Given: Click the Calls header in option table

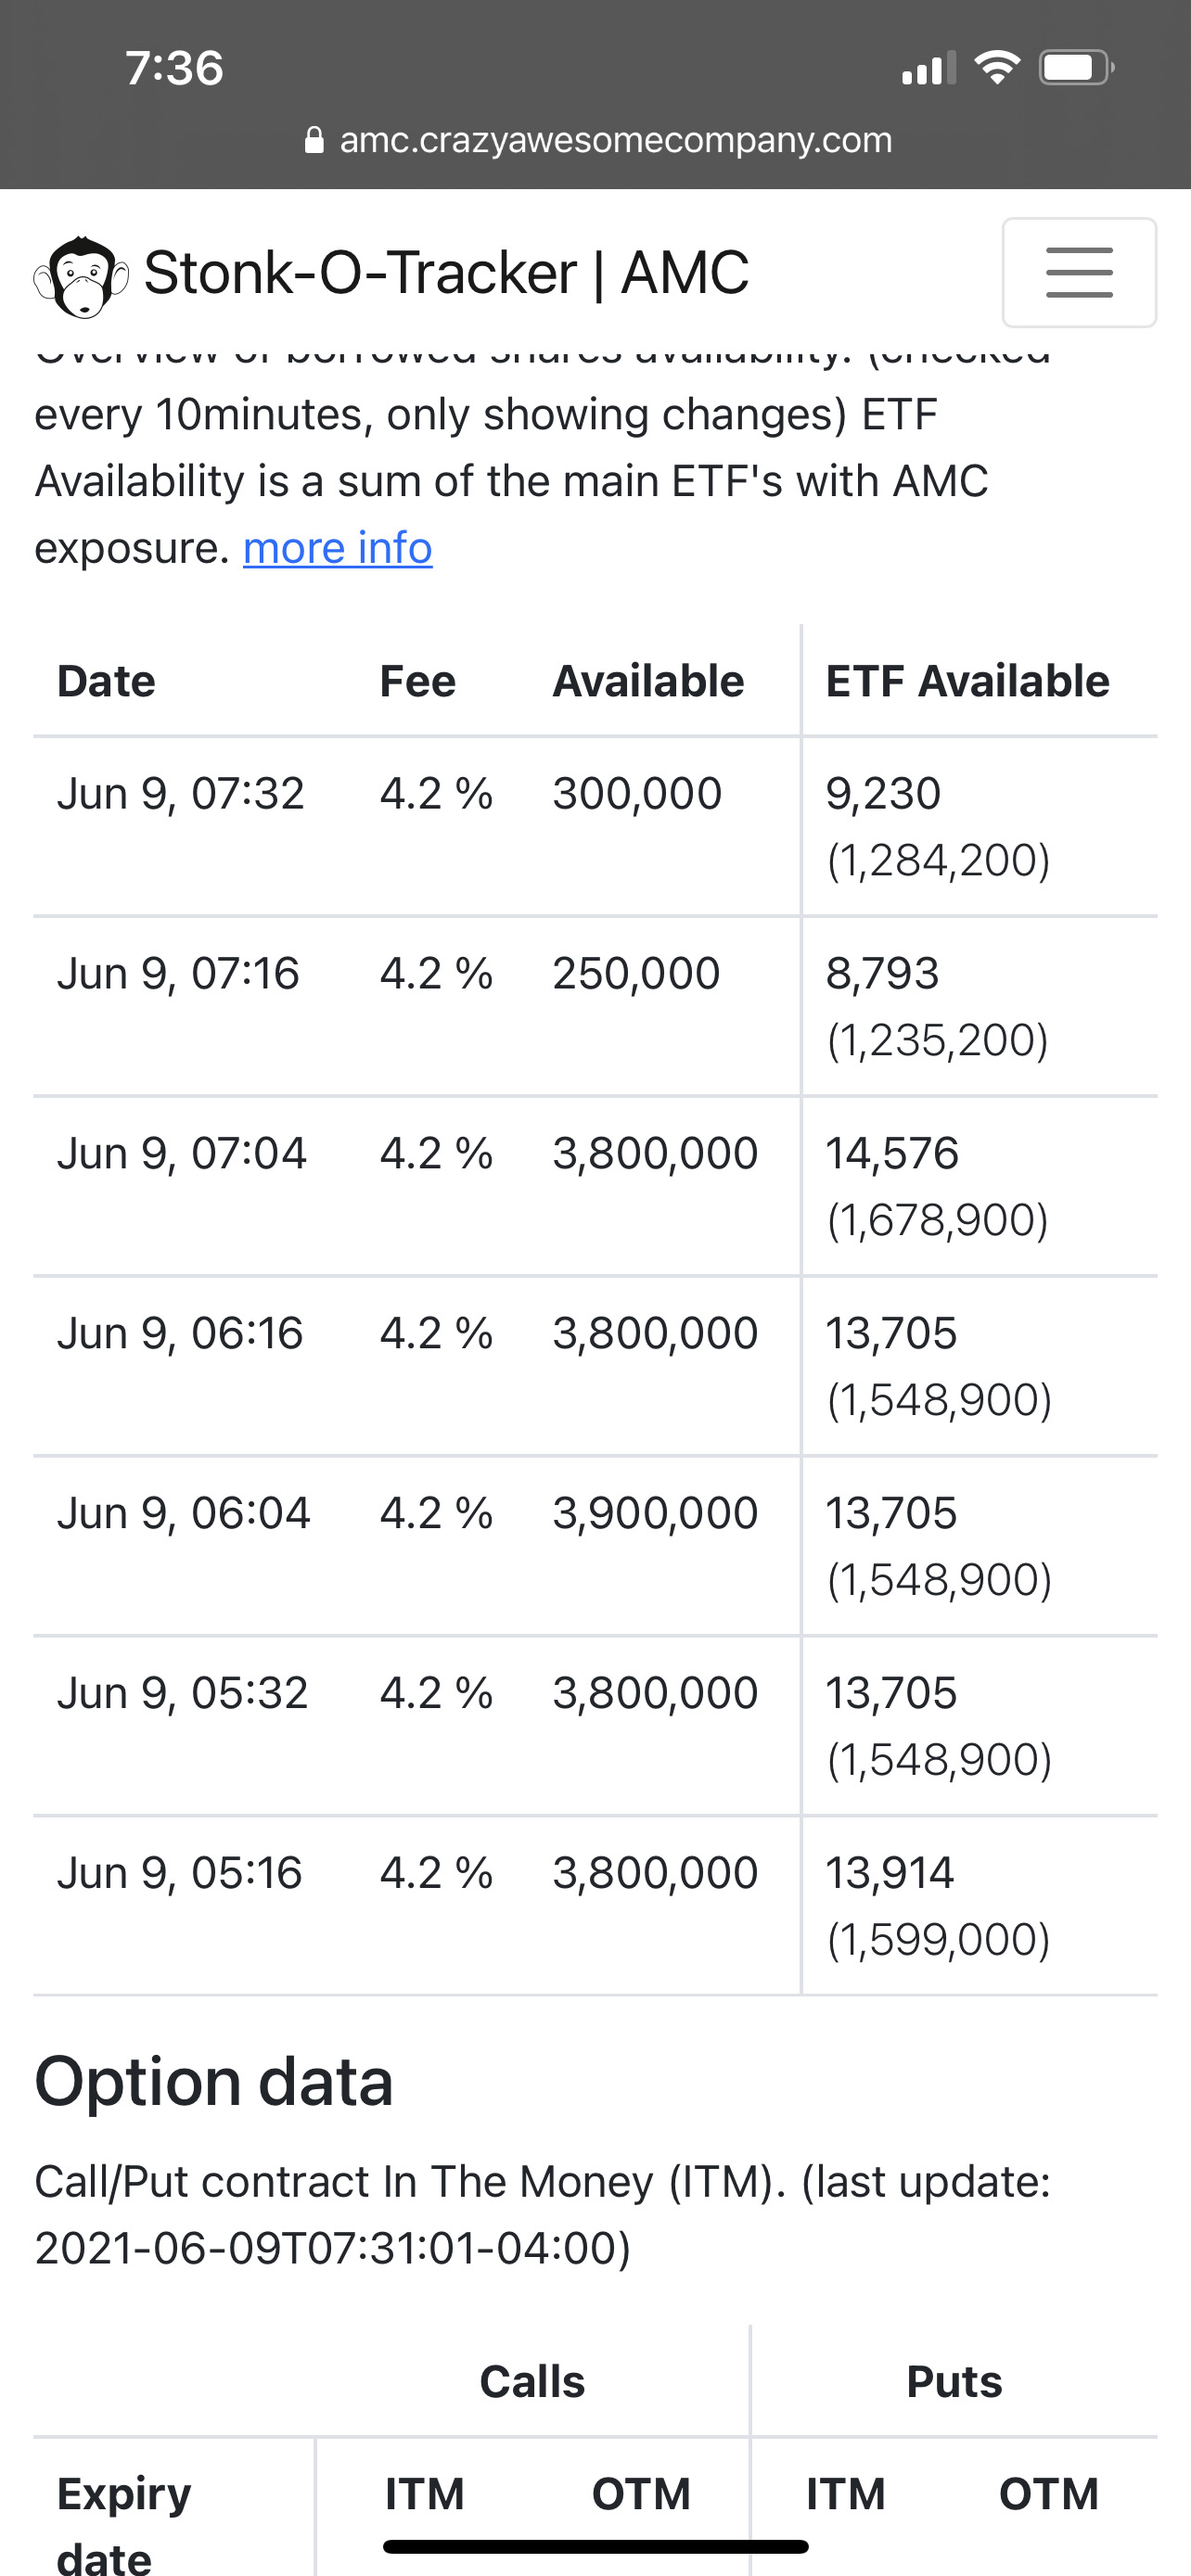Looking at the screenshot, I should (532, 2381).
